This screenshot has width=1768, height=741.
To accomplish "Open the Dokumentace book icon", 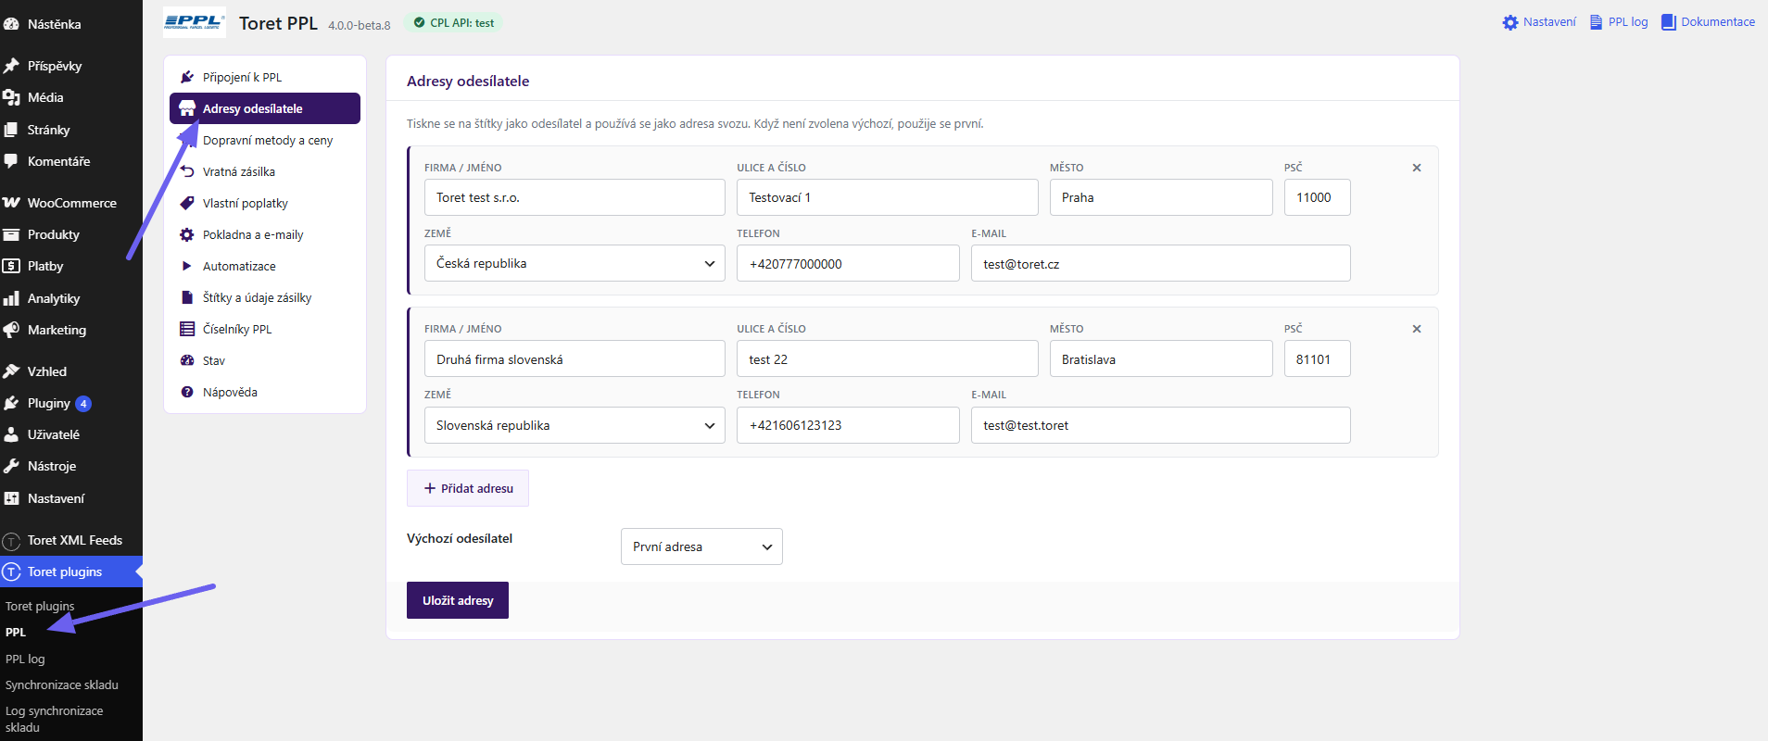I will coord(1669,22).
